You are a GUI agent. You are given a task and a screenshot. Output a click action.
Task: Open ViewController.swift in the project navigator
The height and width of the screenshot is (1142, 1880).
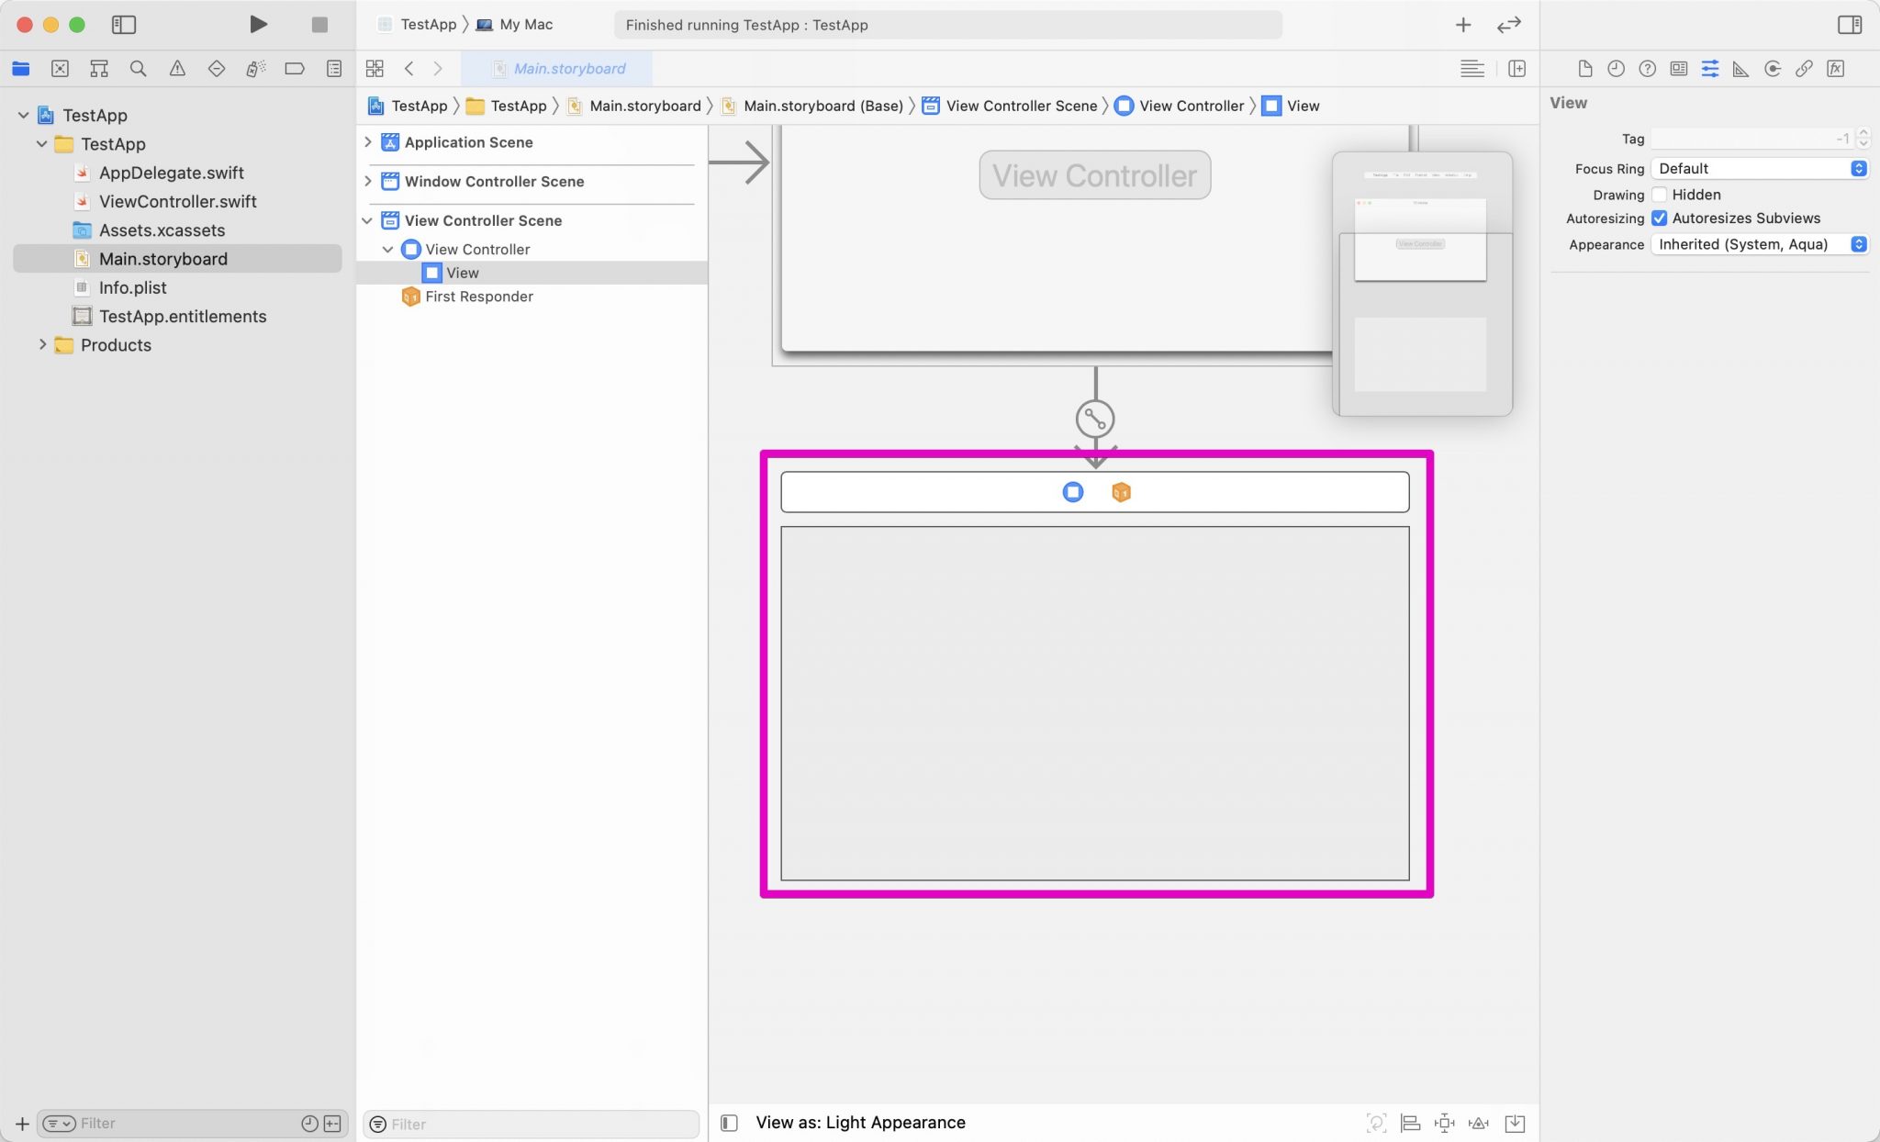click(x=178, y=201)
